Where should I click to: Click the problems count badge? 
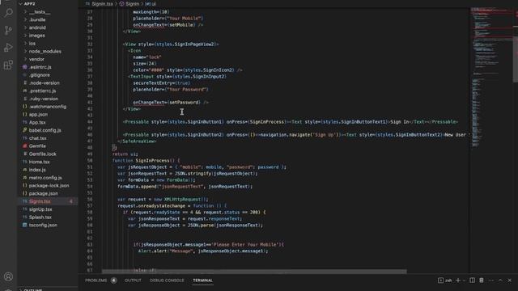pos(113,280)
